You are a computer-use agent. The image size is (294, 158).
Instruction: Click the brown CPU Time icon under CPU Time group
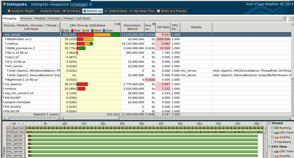tap(277, 151)
